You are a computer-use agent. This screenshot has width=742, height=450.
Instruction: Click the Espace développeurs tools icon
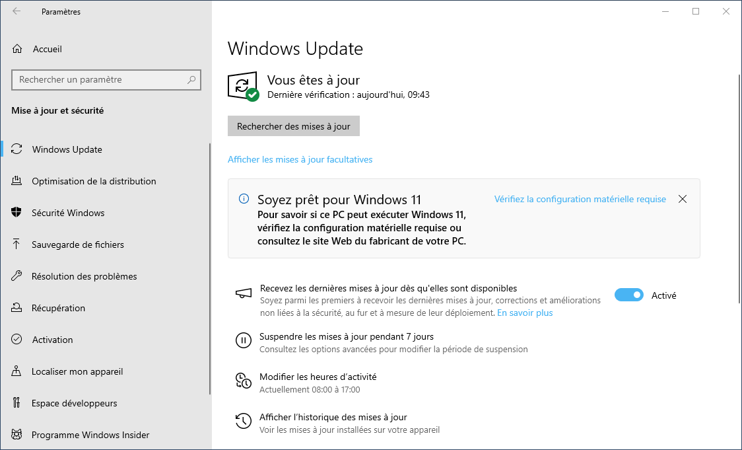[x=17, y=403]
